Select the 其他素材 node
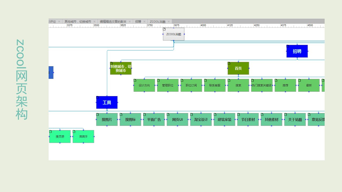342x192 pixels. (271, 119)
